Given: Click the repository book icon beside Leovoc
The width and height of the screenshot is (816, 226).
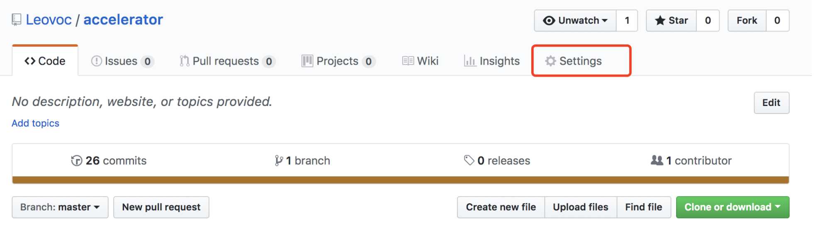Looking at the screenshot, I should pos(16,19).
